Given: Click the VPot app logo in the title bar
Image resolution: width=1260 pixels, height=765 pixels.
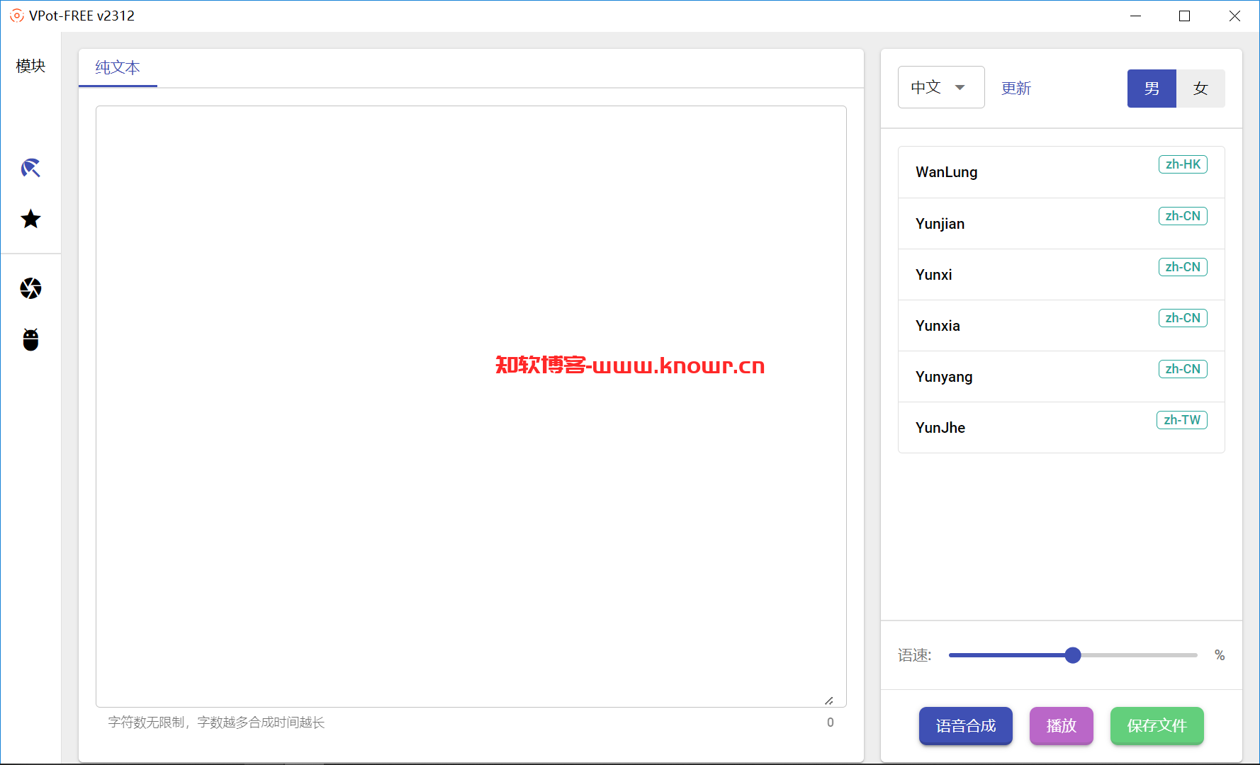Looking at the screenshot, I should click(x=16, y=16).
